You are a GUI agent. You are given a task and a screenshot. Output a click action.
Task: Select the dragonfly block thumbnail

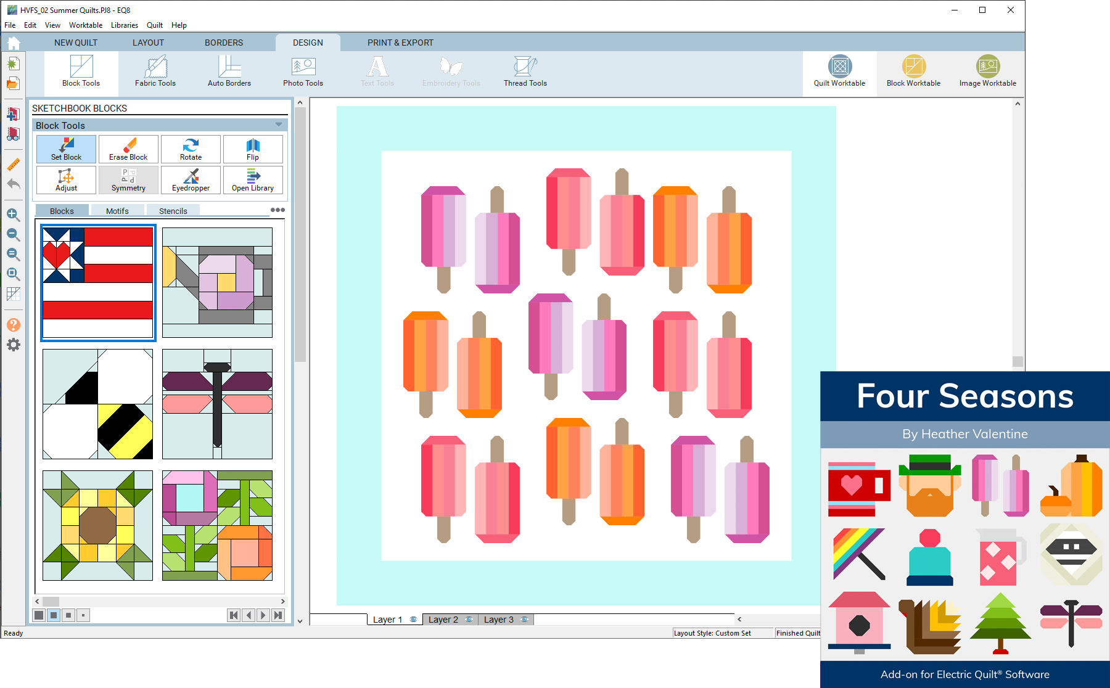[x=217, y=404]
